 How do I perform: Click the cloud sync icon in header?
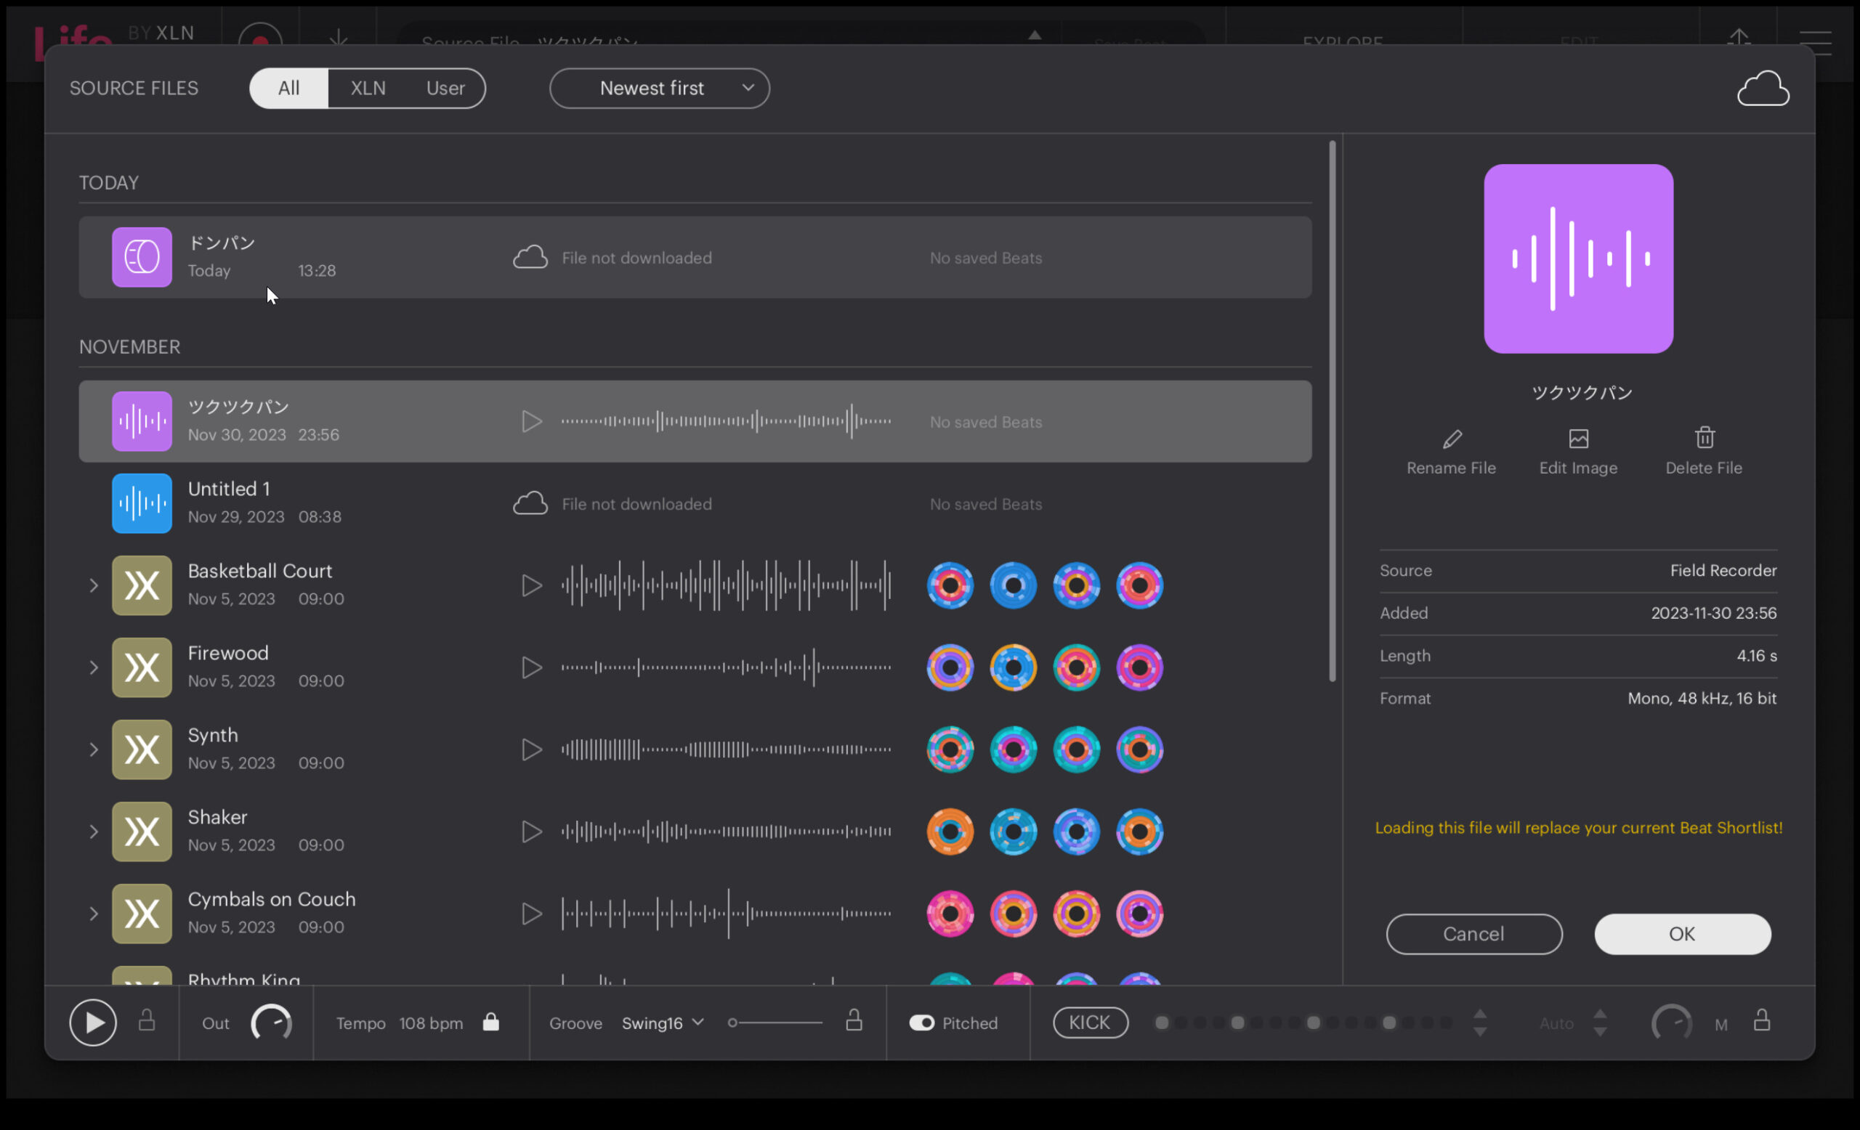[x=1763, y=89]
